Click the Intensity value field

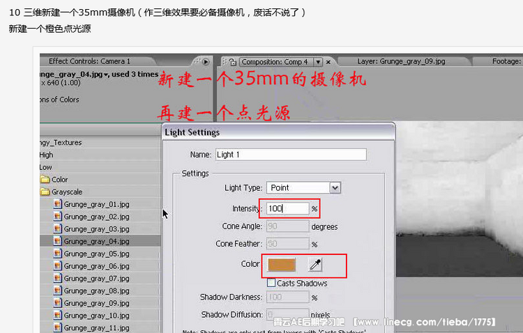pos(287,209)
